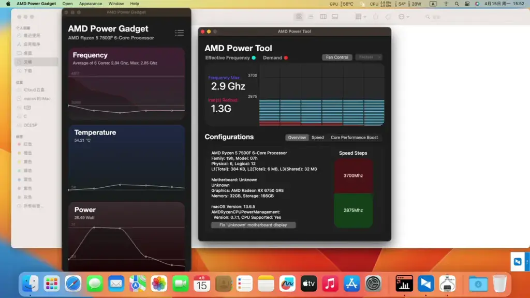Open the fan speed dropdown beside Fan Control

tap(369, 57)
